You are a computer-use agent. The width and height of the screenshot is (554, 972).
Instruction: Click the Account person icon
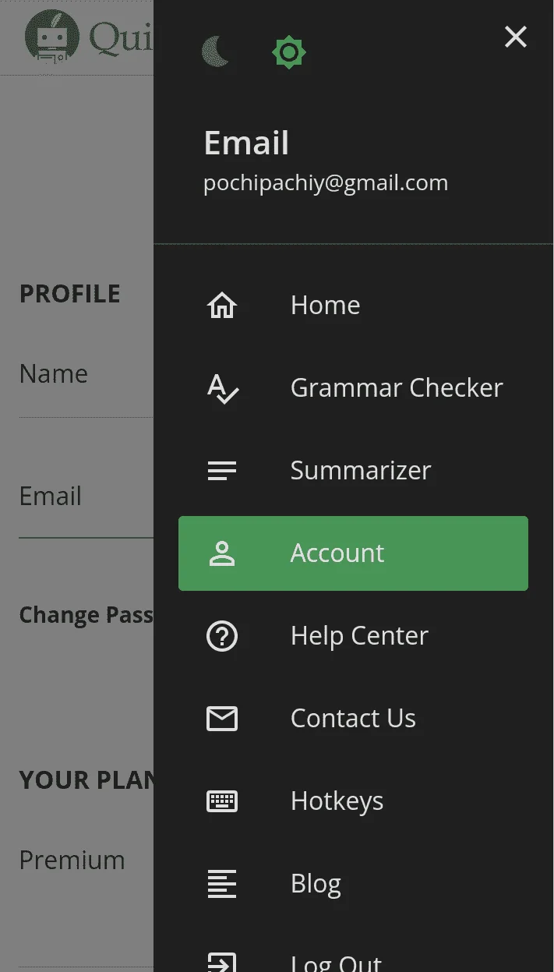coord(222,553)
